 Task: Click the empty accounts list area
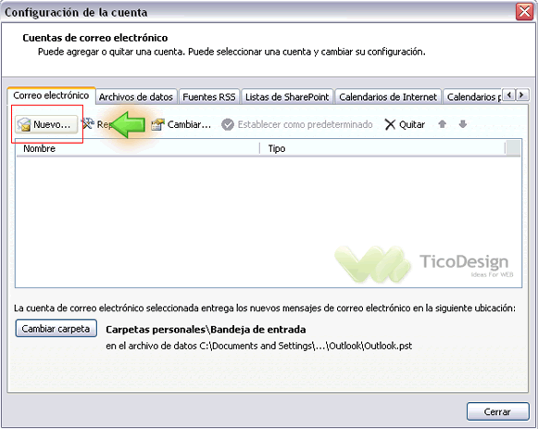click(x=269, y=221)
